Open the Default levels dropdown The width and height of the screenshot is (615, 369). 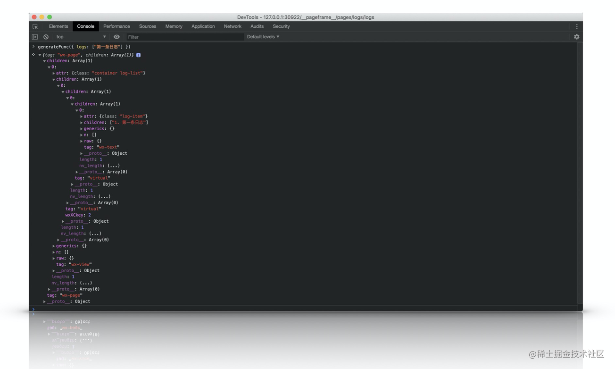263,37
